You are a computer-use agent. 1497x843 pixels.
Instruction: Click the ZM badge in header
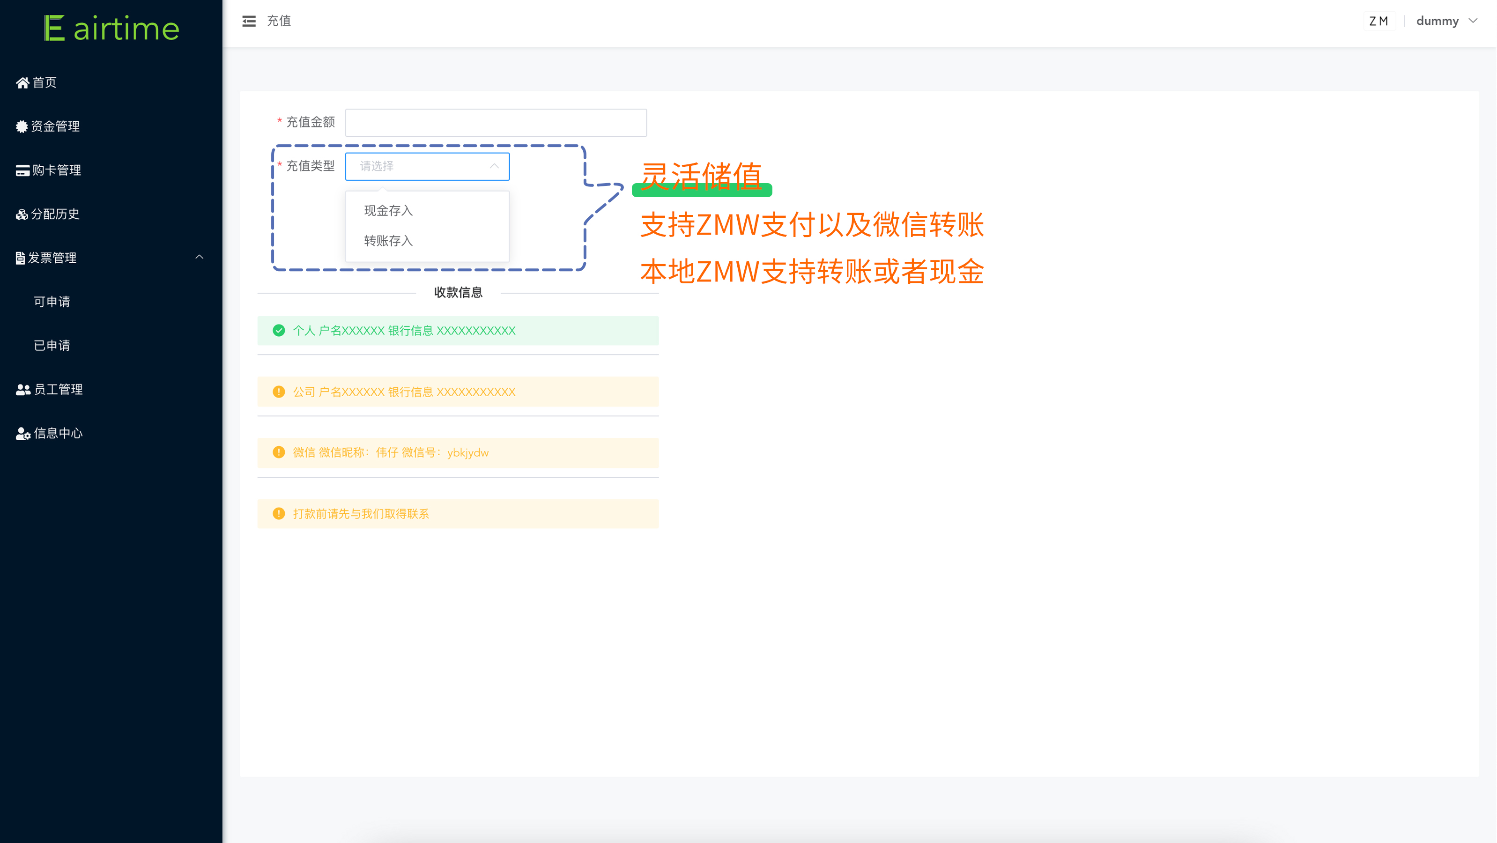1379,22
